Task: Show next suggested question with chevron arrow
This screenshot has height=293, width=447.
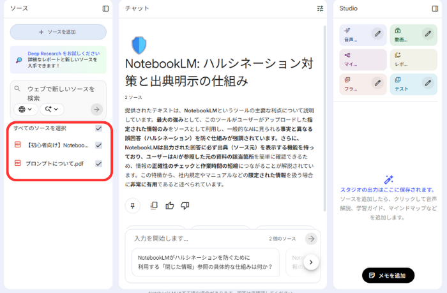Action: 311,262
